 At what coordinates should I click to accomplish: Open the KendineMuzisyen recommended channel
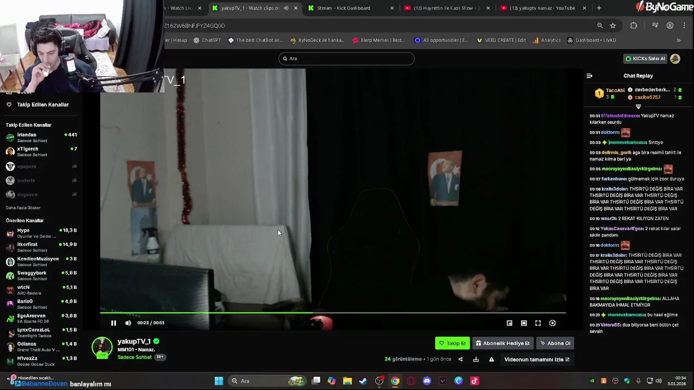(42, 262)
